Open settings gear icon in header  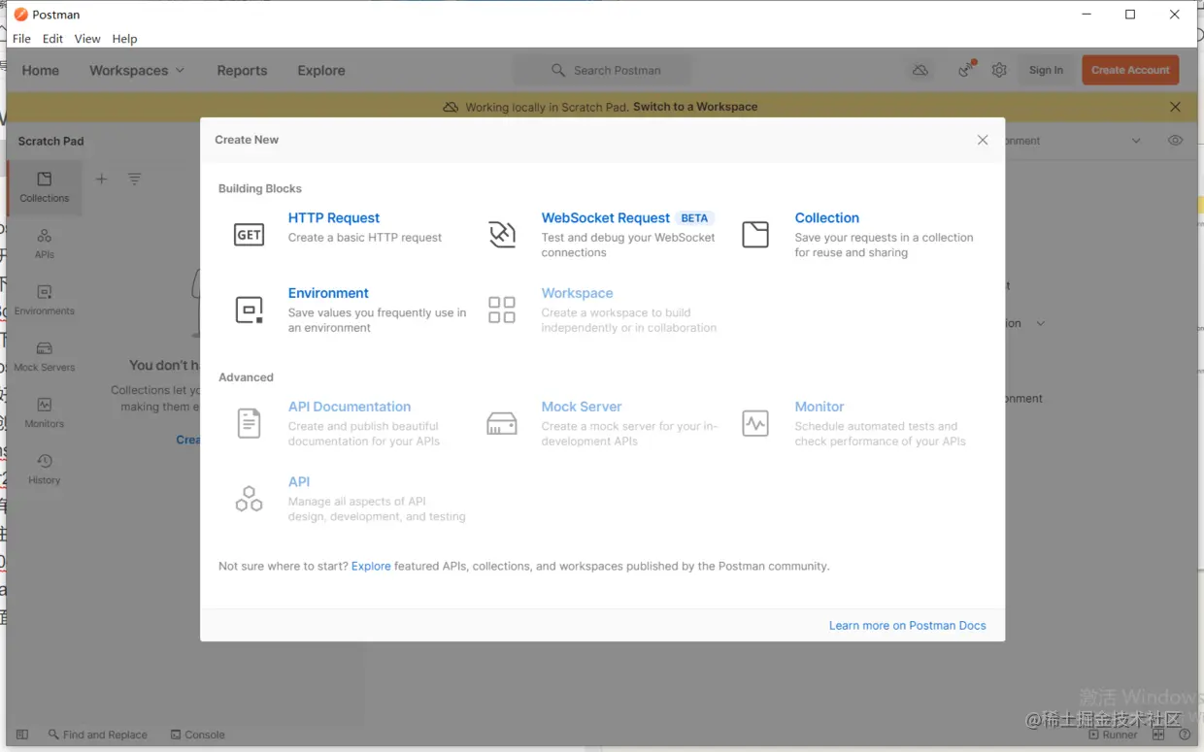coord(999,70)
